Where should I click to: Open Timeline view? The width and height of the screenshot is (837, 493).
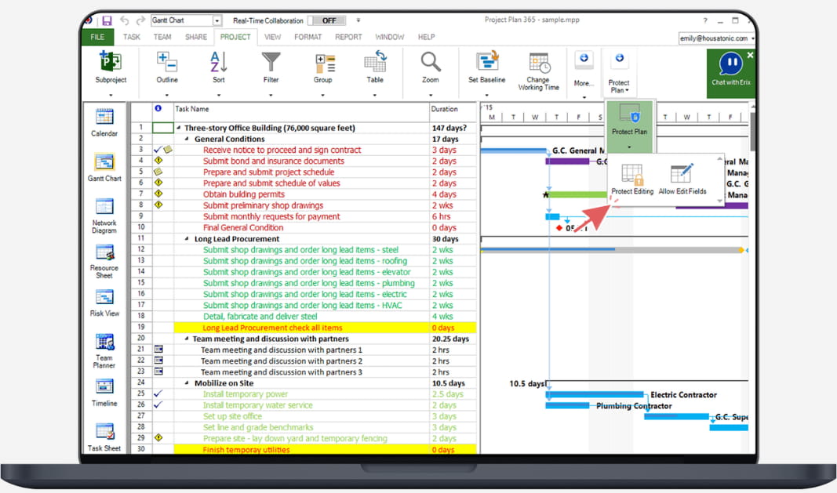pos(104,393)
